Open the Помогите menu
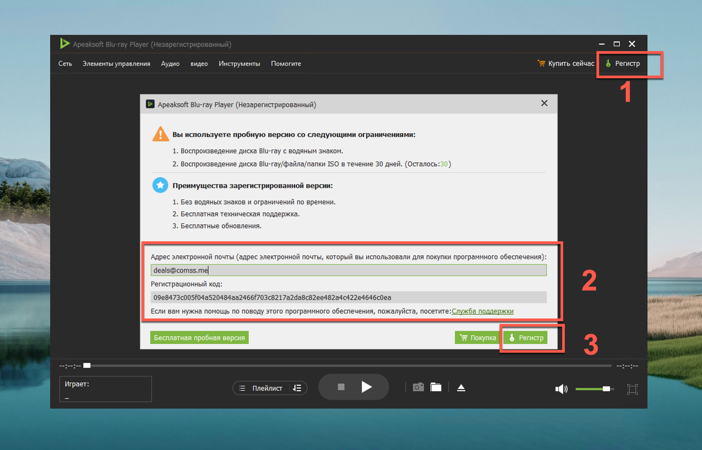Screen dimensions: 702x450 click(286, 64)
